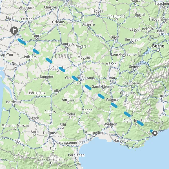Click the Genève city dot
This screenshot has width=169, height=169.
coord(135,70)
